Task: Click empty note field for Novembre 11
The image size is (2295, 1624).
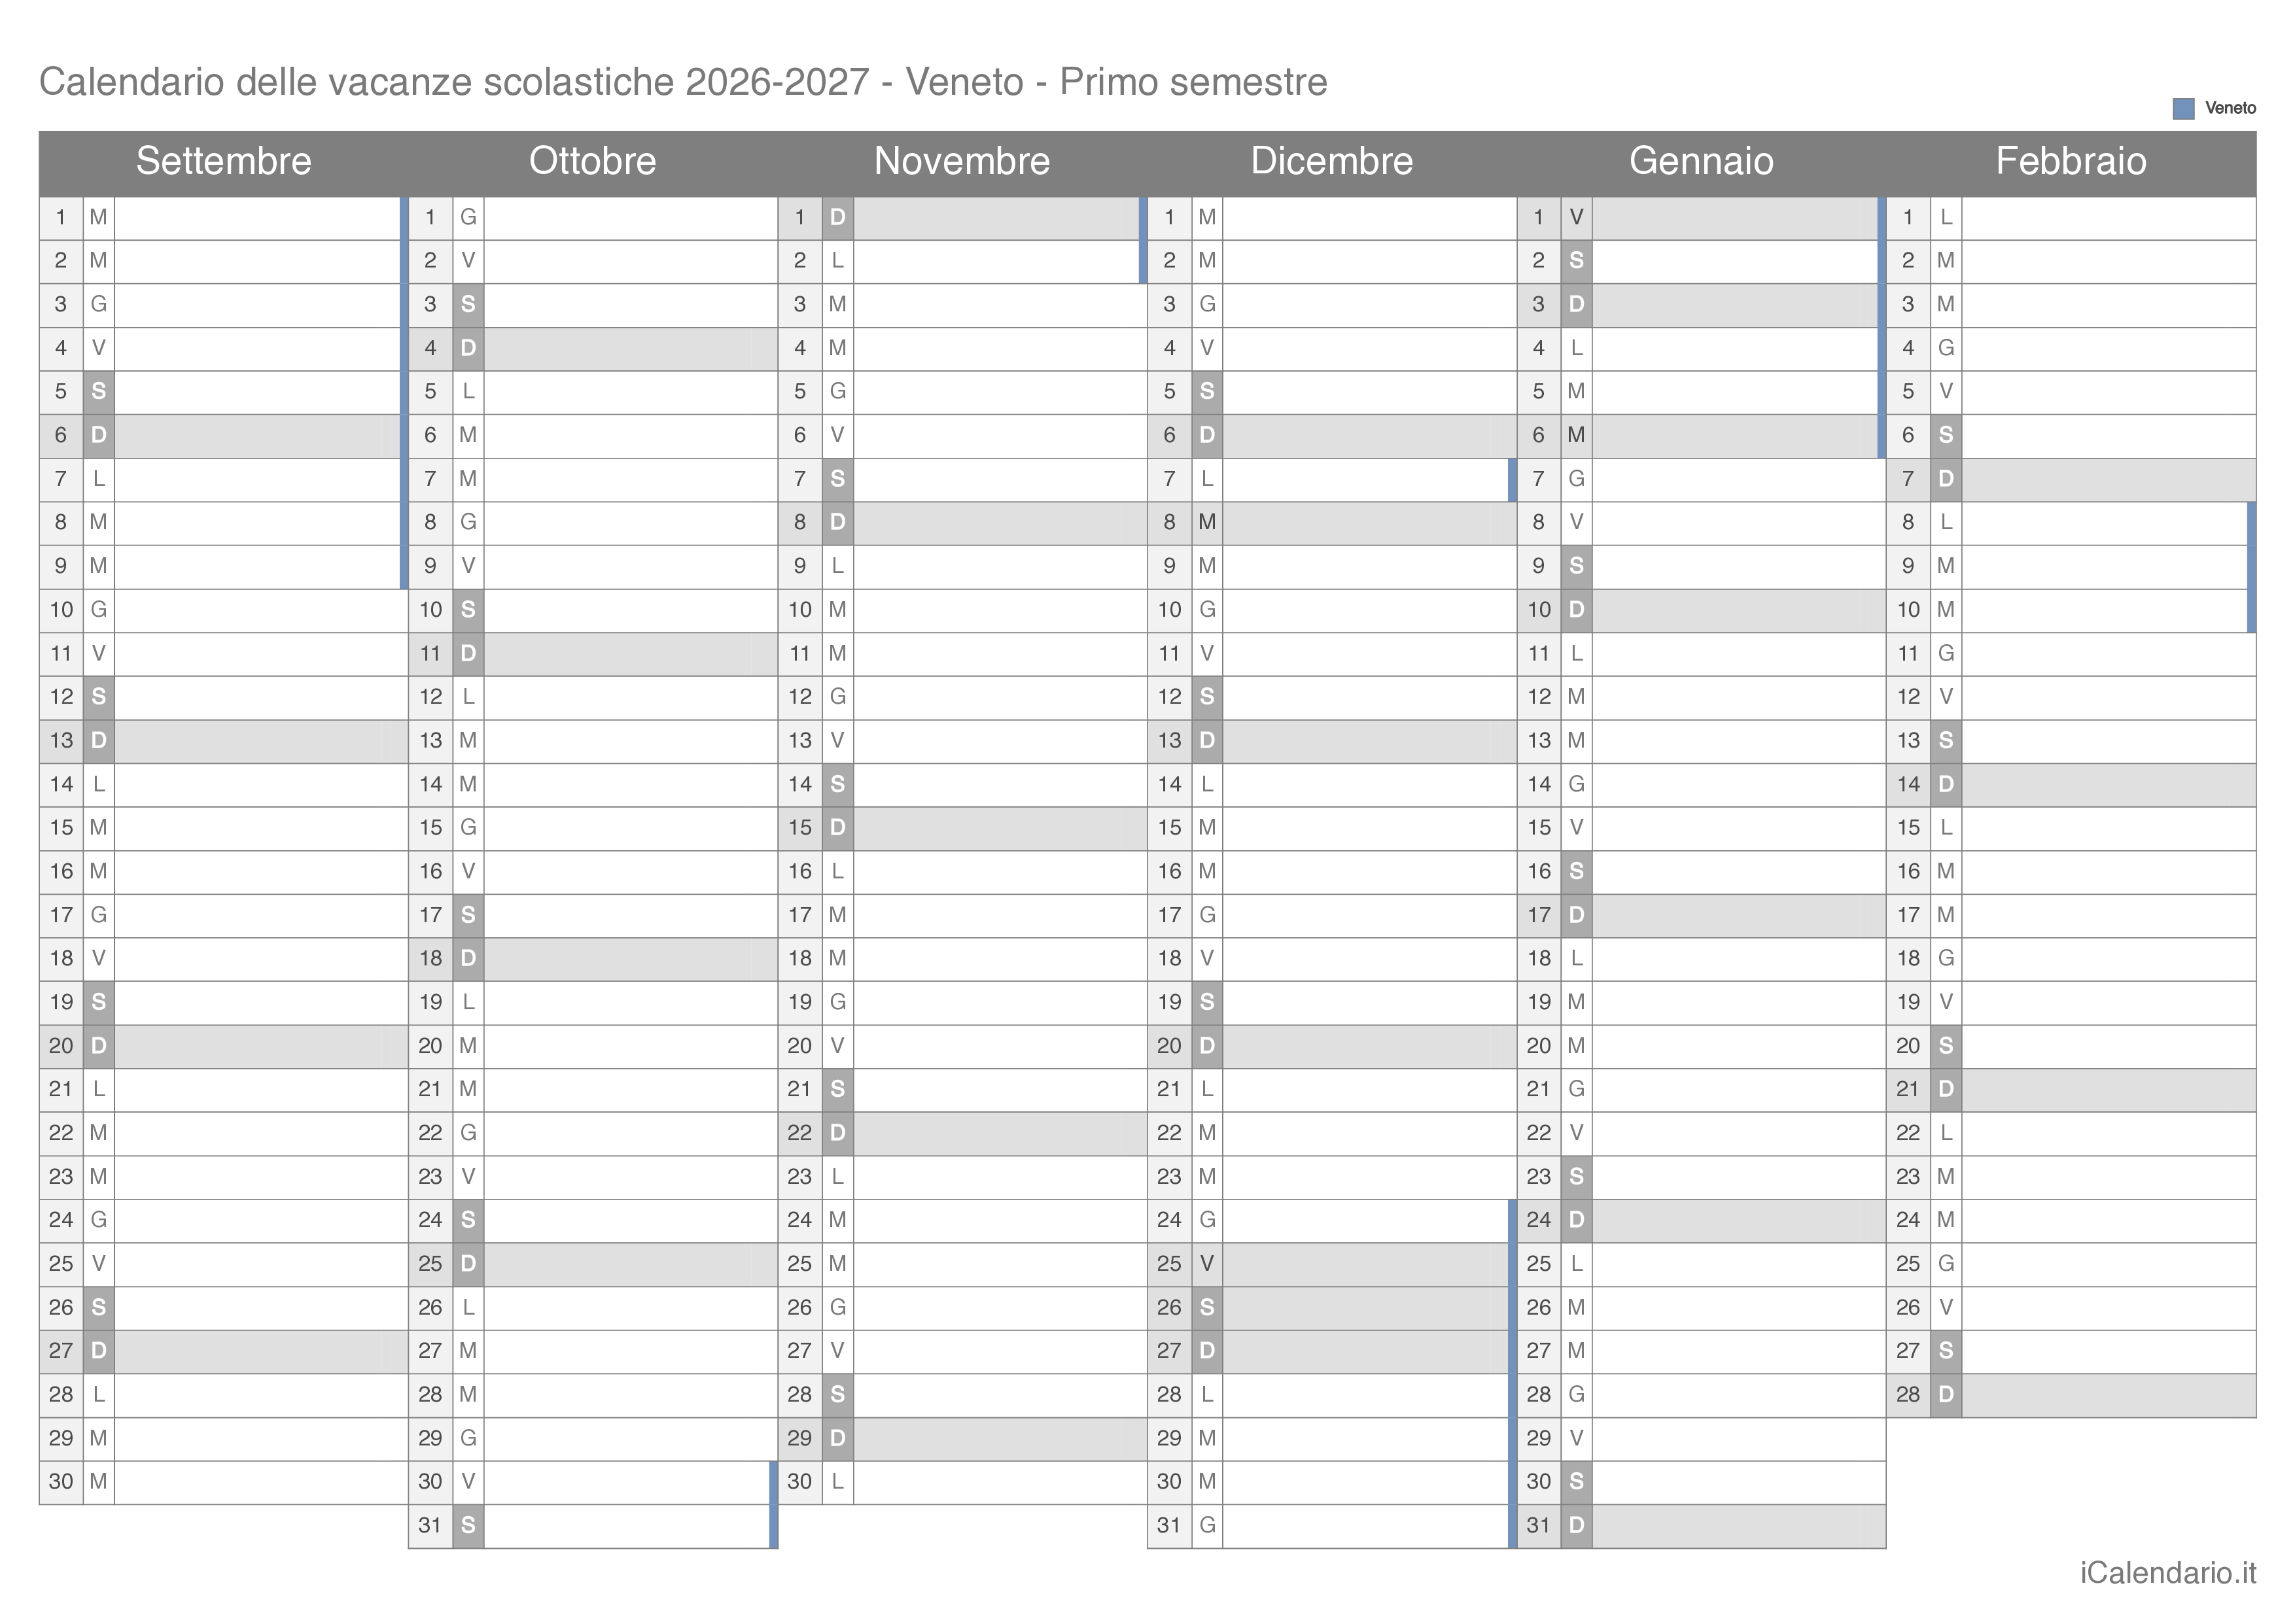Action: [x=1000, y=654]
